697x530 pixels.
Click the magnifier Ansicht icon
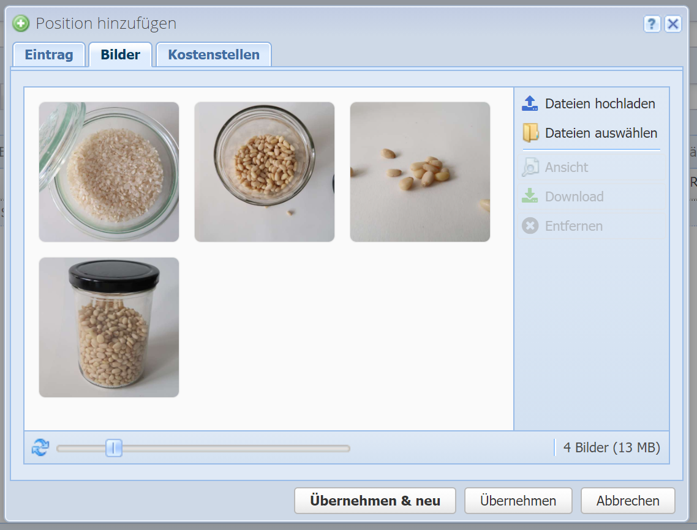point(530,167)
